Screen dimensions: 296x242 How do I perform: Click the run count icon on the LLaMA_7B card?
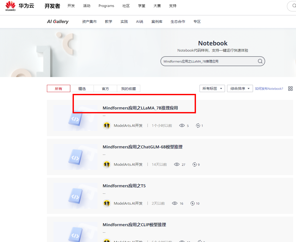coord(198,126)
